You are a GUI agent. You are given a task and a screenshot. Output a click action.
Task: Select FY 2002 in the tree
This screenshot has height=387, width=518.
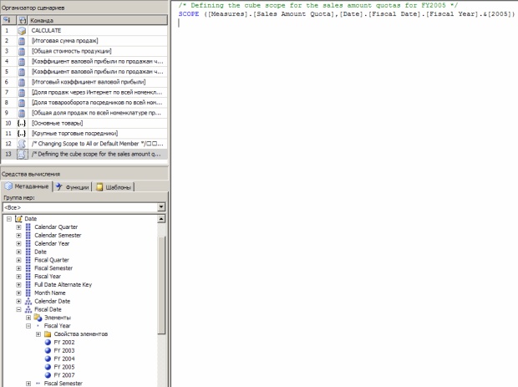click(63, 342)
